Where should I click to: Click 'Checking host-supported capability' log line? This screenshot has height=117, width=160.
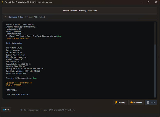coord(22,27)
